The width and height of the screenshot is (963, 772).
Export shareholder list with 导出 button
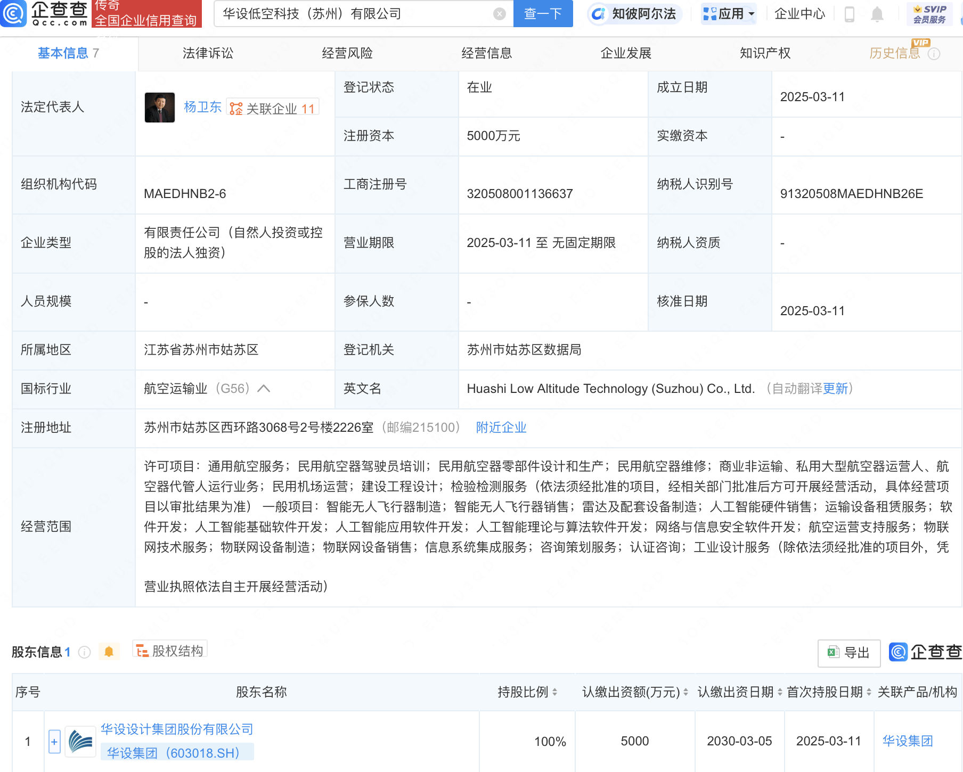[849, 653]
